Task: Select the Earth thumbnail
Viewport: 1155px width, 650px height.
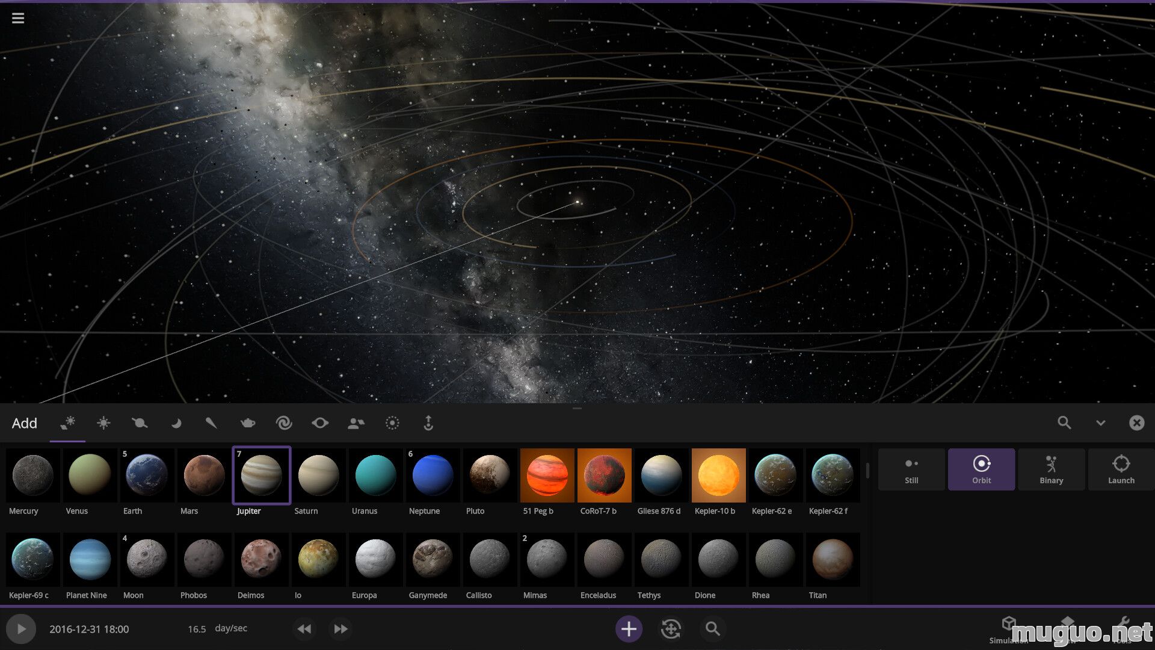Action: tap(147, 475)
